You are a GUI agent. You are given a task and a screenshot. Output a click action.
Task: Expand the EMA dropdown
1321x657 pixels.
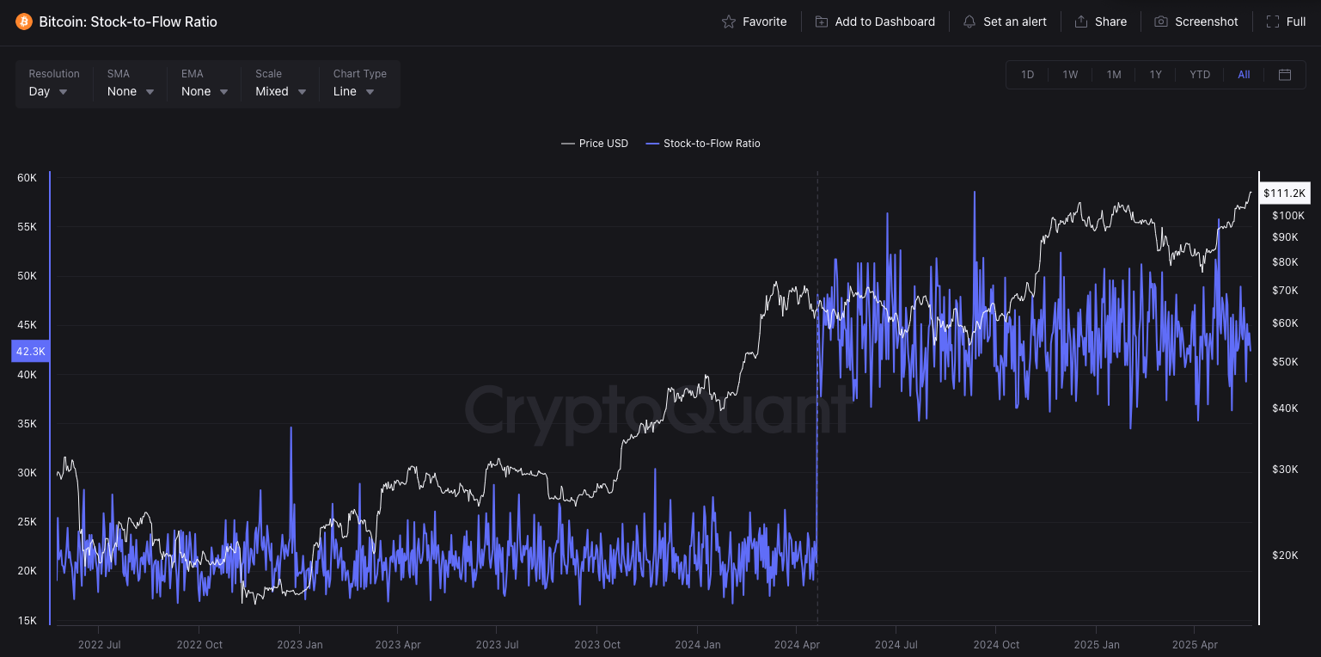205,92
